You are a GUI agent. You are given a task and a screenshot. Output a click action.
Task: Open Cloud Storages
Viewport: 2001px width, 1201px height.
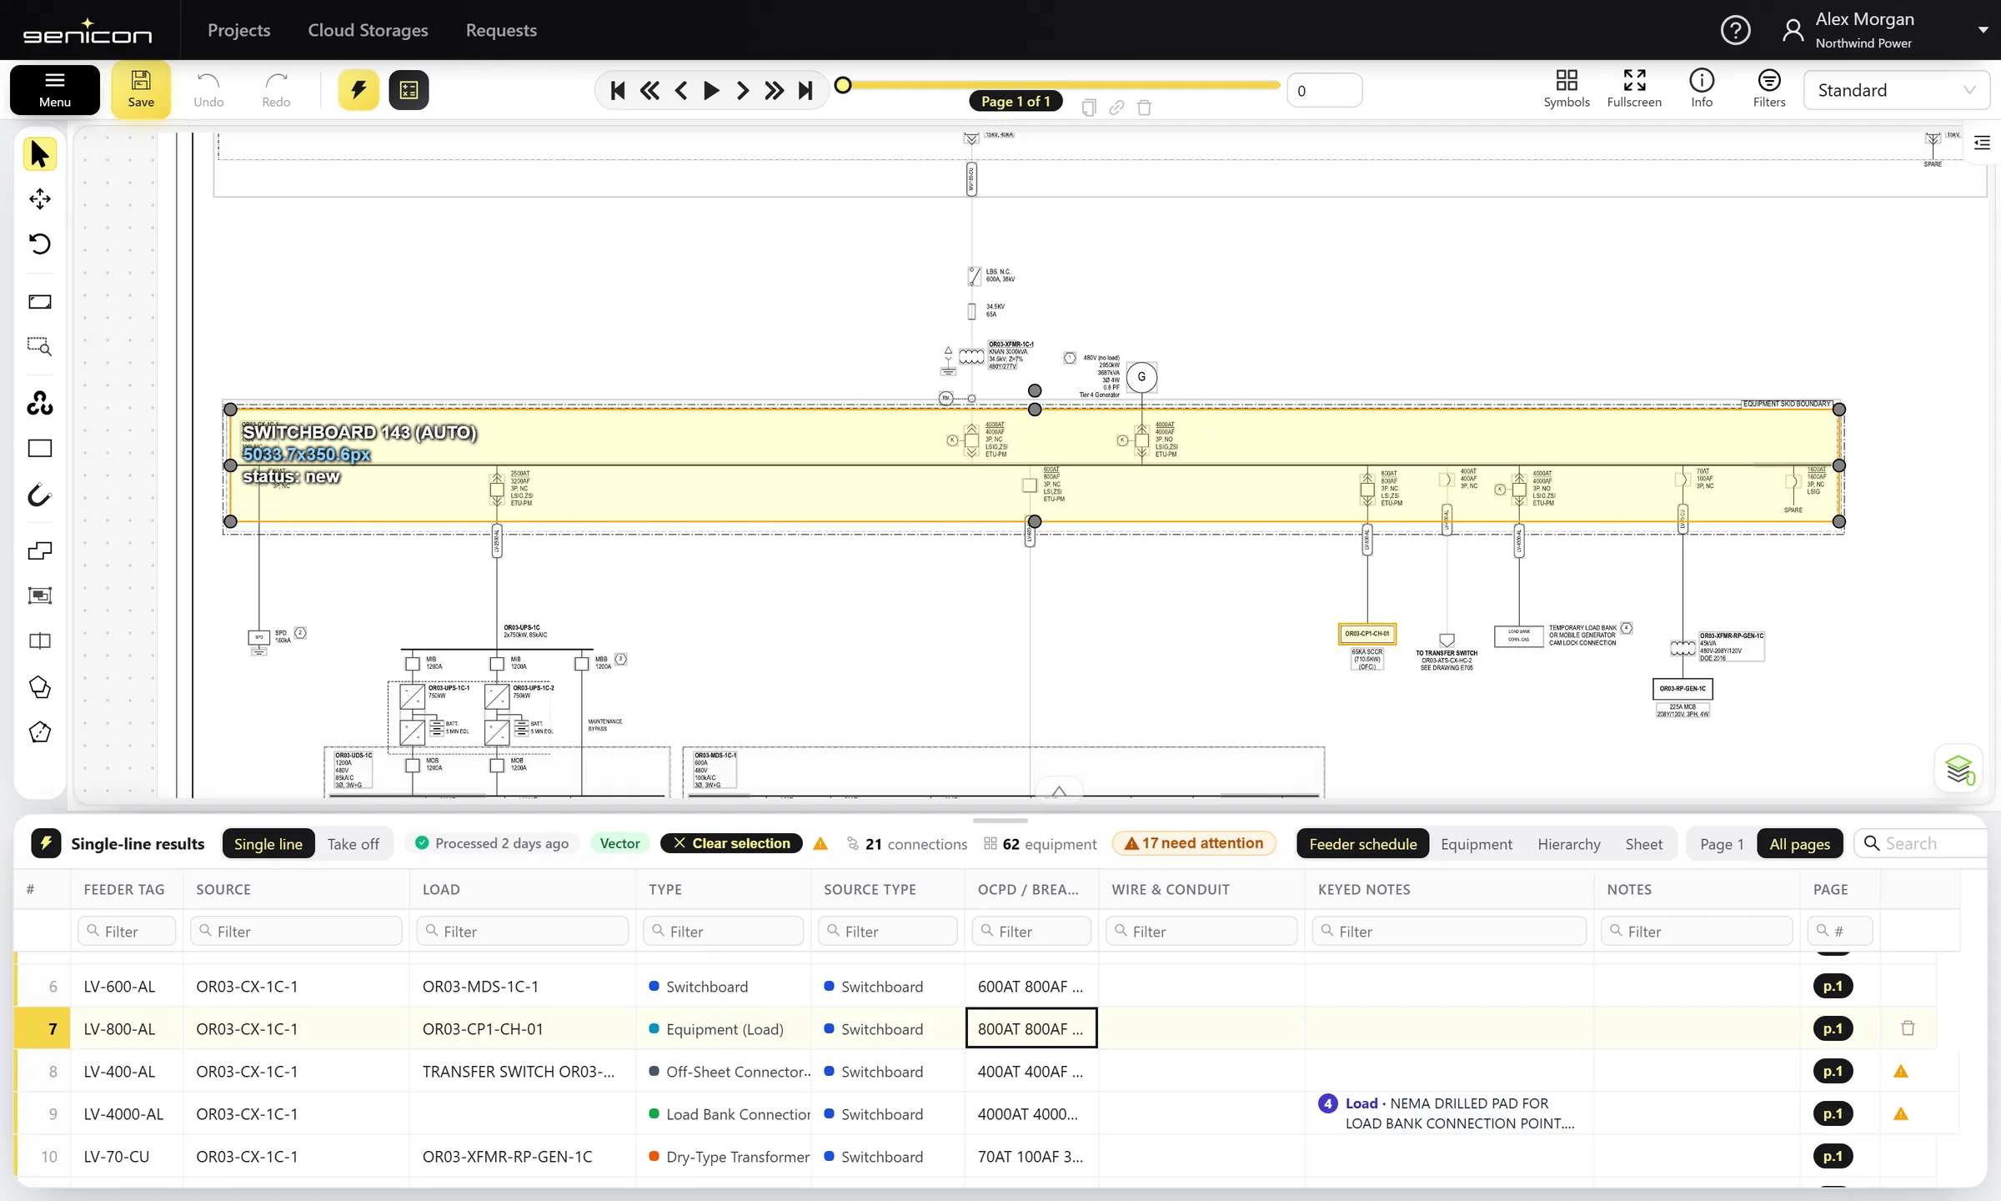368,30
